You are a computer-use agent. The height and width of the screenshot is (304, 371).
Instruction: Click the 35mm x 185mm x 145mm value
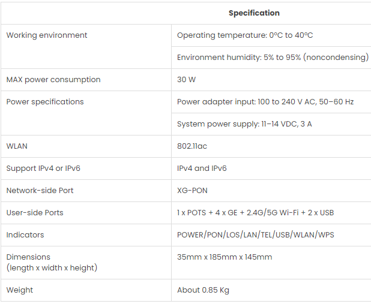pyautogui.click(x=225, y=257)
